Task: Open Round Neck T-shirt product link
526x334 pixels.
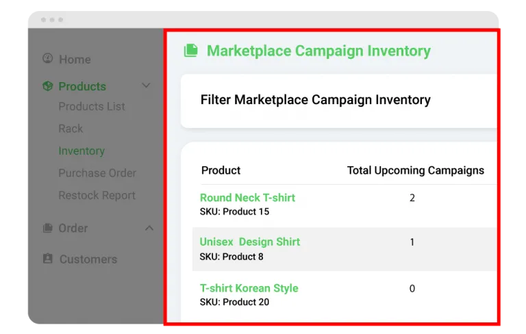Action: [247, 198]
